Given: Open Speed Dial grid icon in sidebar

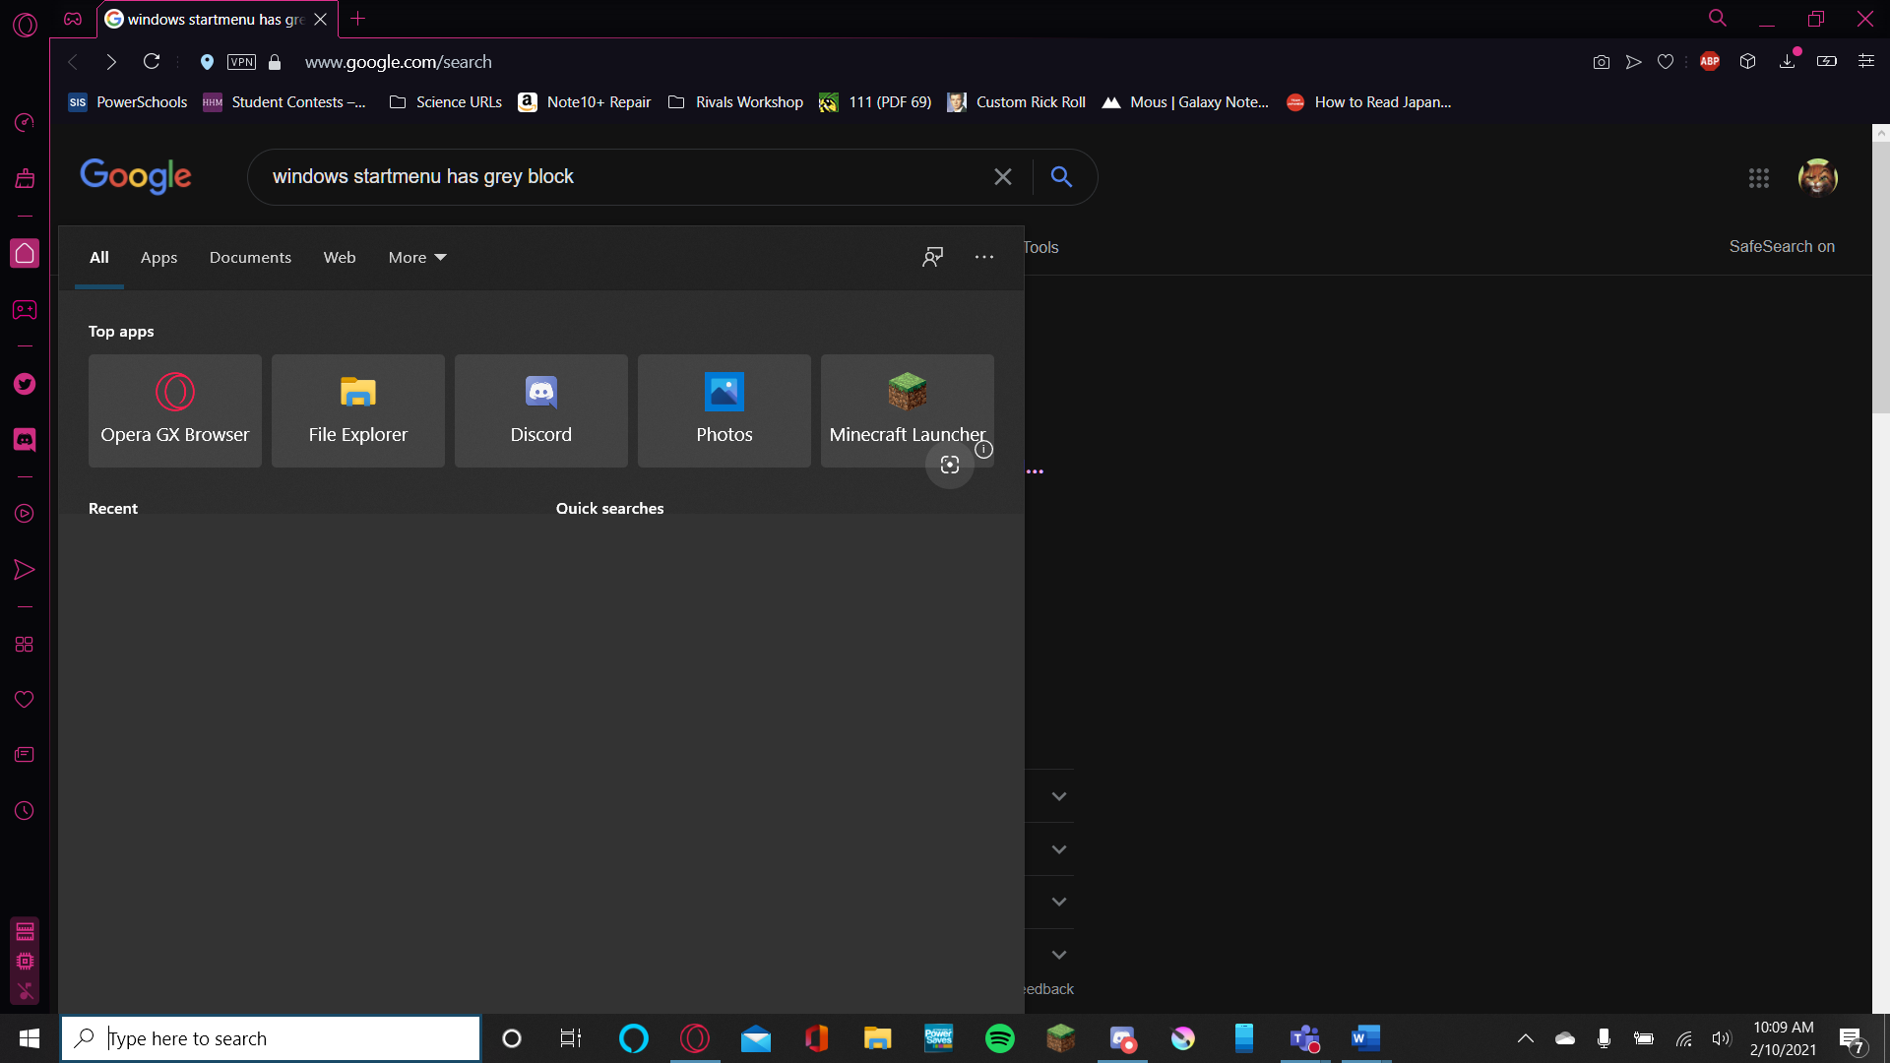Looking at the screenshot, I should tap(25, 644).
